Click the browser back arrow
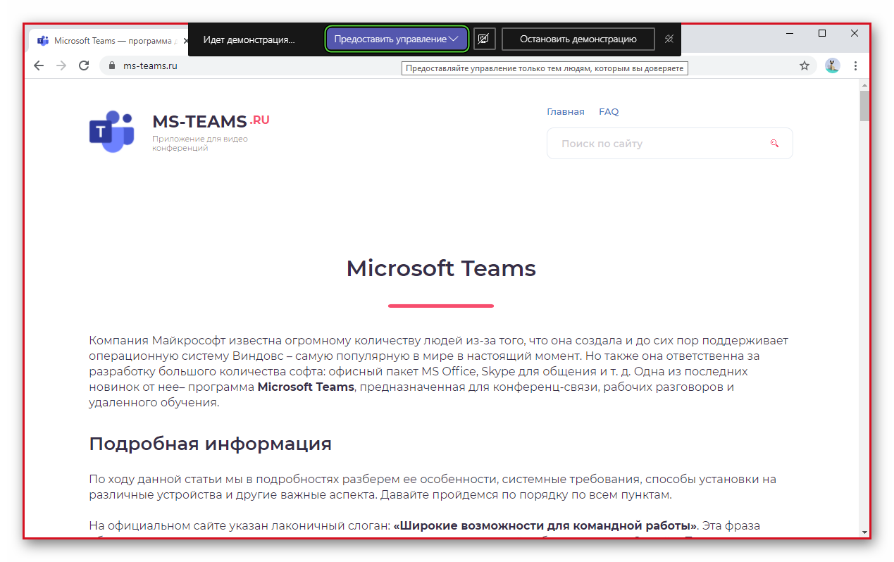This screenshot has height=562, width=894. [39, 65]
